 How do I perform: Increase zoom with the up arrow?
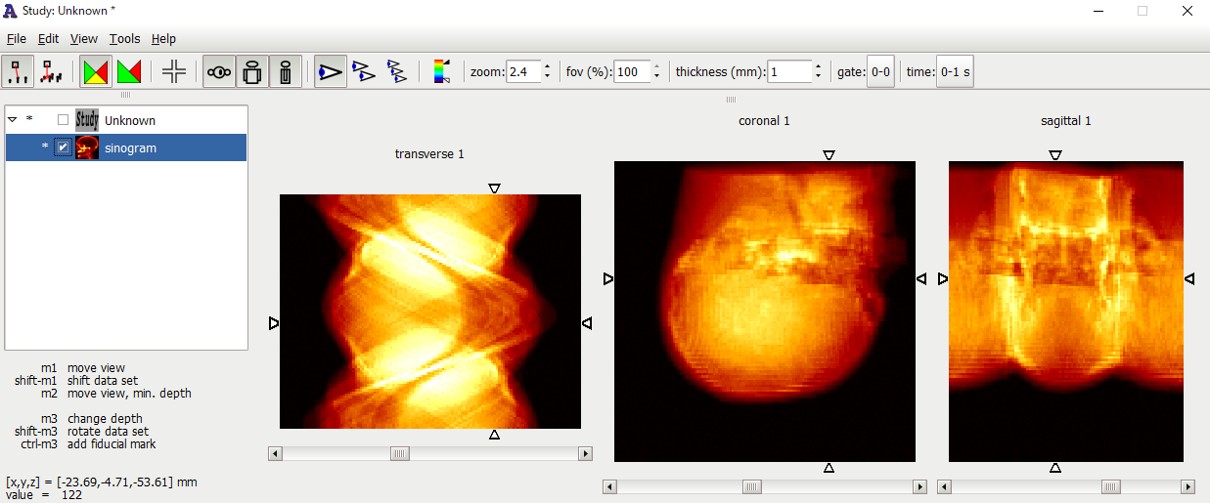(547, 66)
